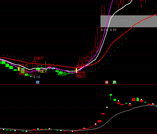This screenshot has width=157, height=134.
Task: Click the small yellow candle near left edge
Action: [x=19, y=69]
